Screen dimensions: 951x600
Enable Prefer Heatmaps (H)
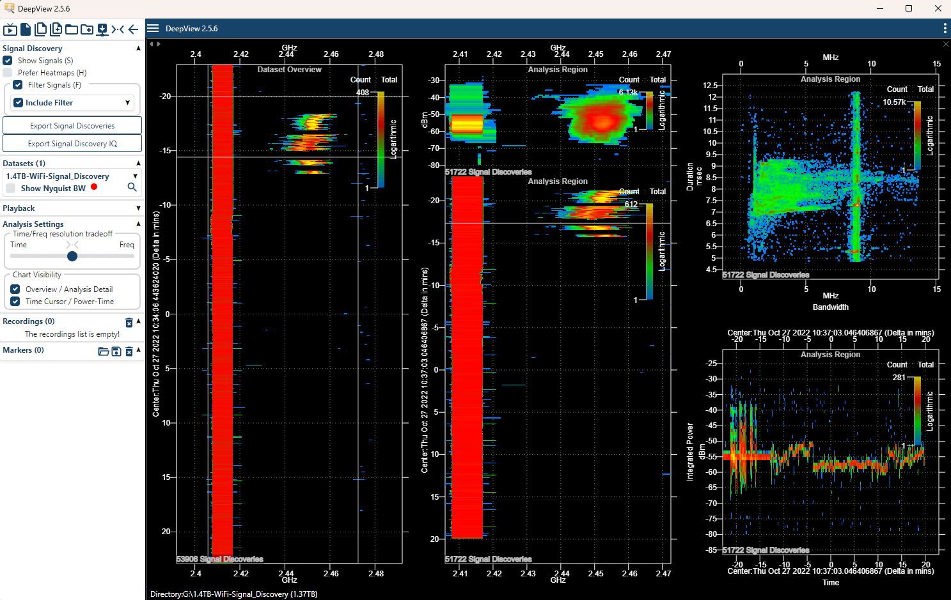click(x=8, y=72)
